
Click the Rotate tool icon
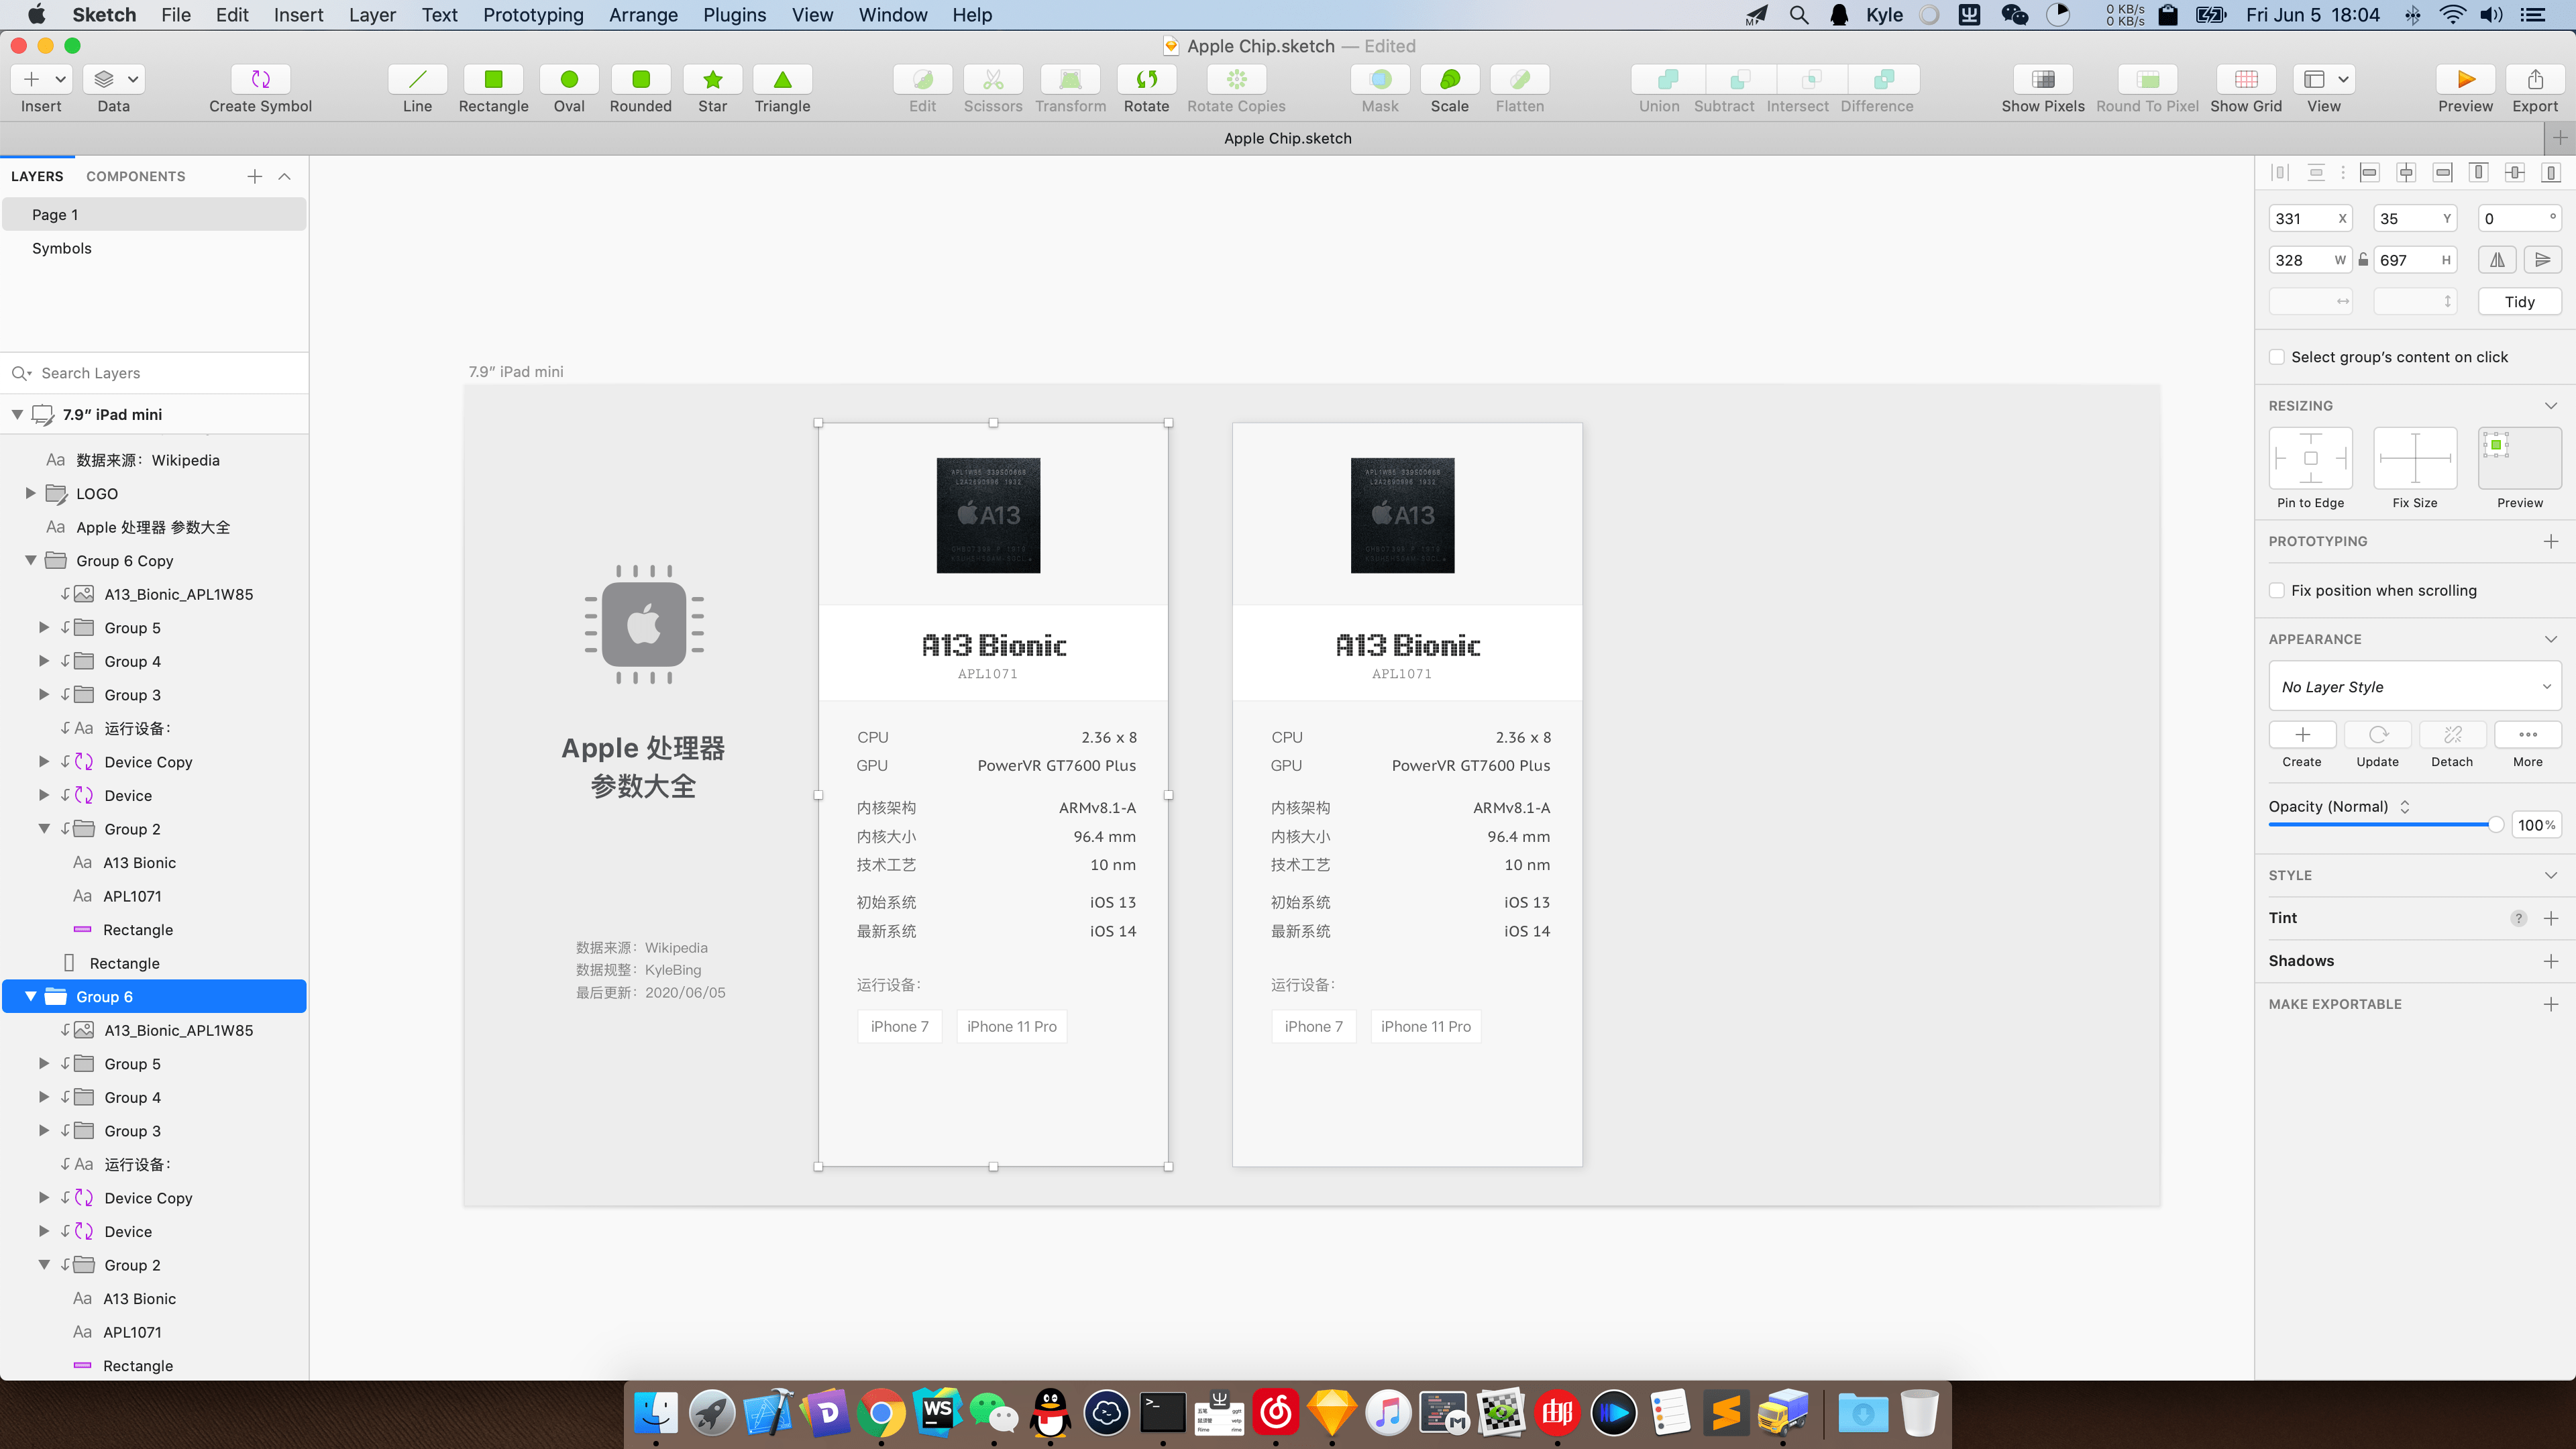(1146, 80)
